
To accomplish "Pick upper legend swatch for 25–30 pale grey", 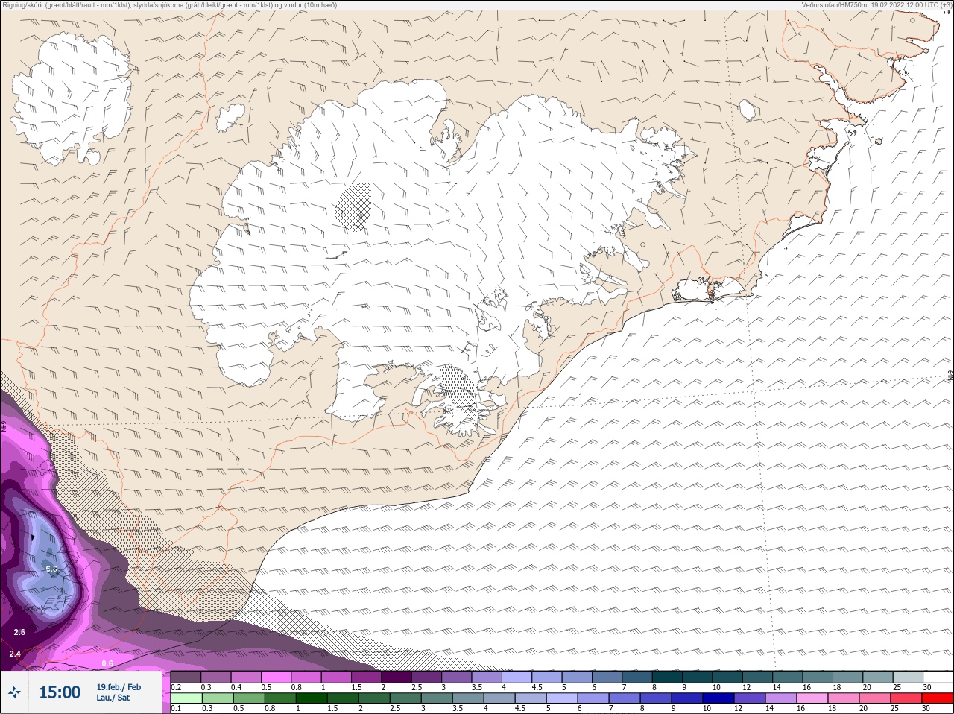I will pyautogui.click(x=908, y=677).
